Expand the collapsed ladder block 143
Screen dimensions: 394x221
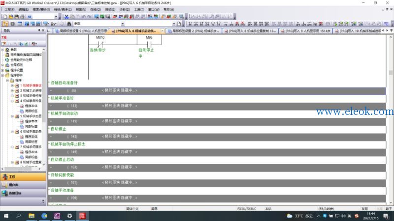51,137
